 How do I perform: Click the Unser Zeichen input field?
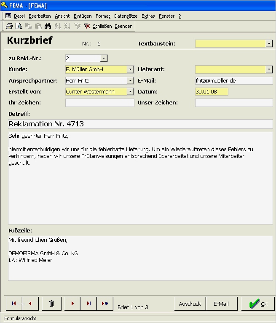[234, 103]
